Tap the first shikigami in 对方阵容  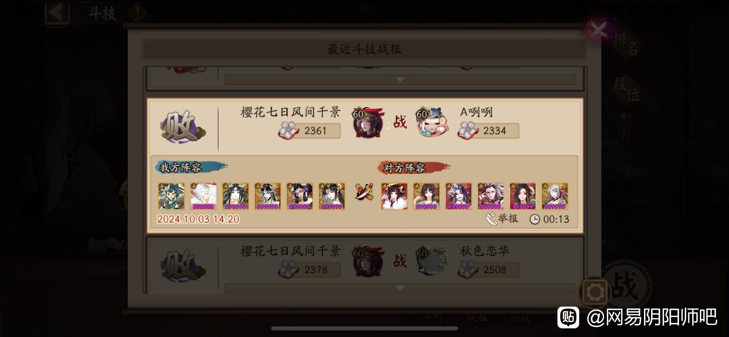pos(394,196)
